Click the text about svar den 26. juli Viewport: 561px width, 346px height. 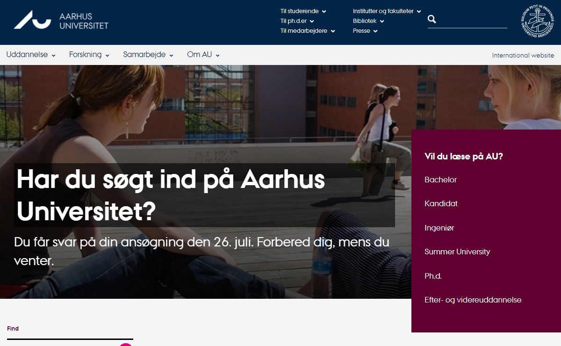(202, 252)
